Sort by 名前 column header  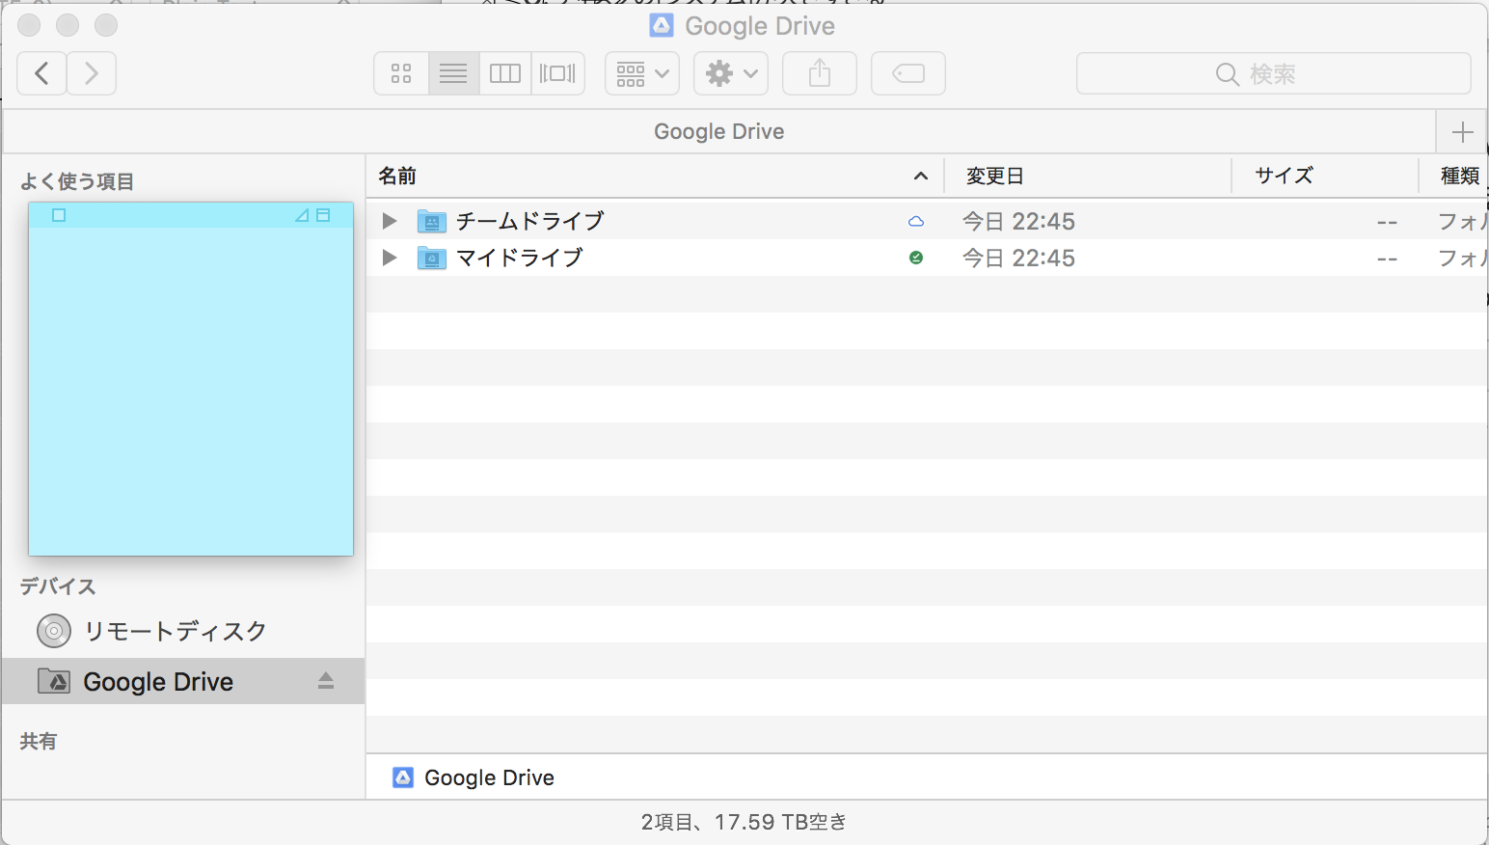pyautogui.click(x=397, y=176)
